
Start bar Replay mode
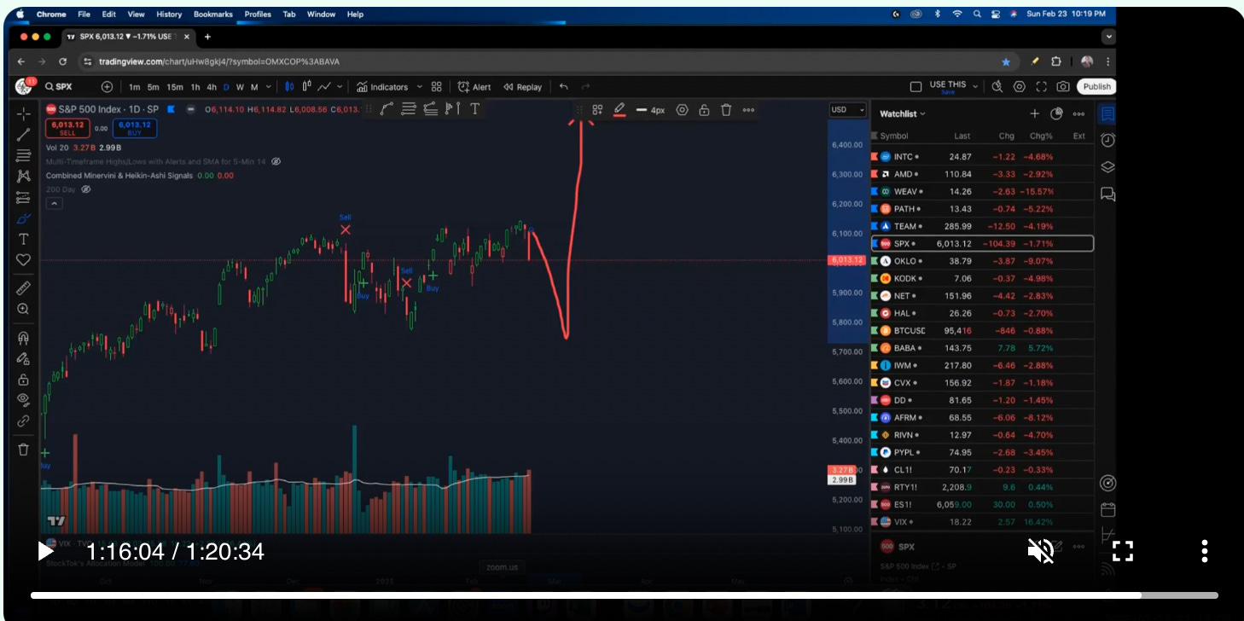(522, 87)
